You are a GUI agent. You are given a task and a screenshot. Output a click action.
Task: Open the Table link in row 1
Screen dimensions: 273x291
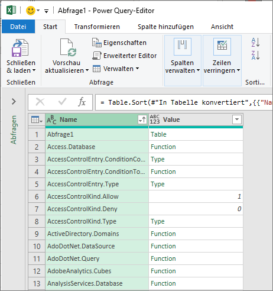(158, 134)
